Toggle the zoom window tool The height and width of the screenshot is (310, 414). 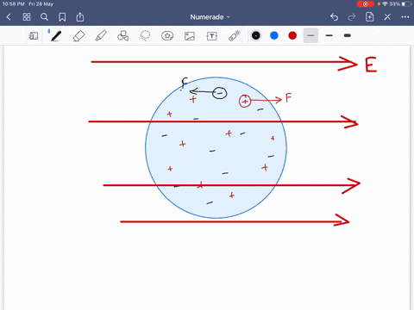click(x=34, y=36)
